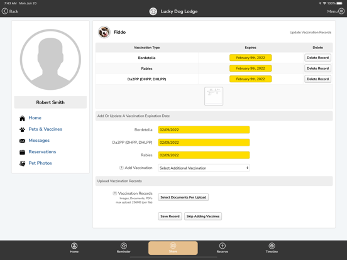Expand Select Additional Vaccination dropdown
The image size is (347, 260).
click(x=204, y=168)
